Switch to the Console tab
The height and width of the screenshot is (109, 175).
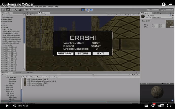point(18,73)
